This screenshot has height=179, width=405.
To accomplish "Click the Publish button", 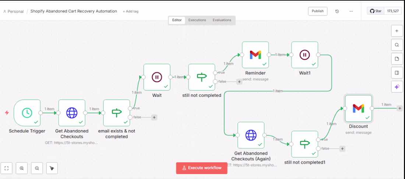I will [x=318, y=11].
